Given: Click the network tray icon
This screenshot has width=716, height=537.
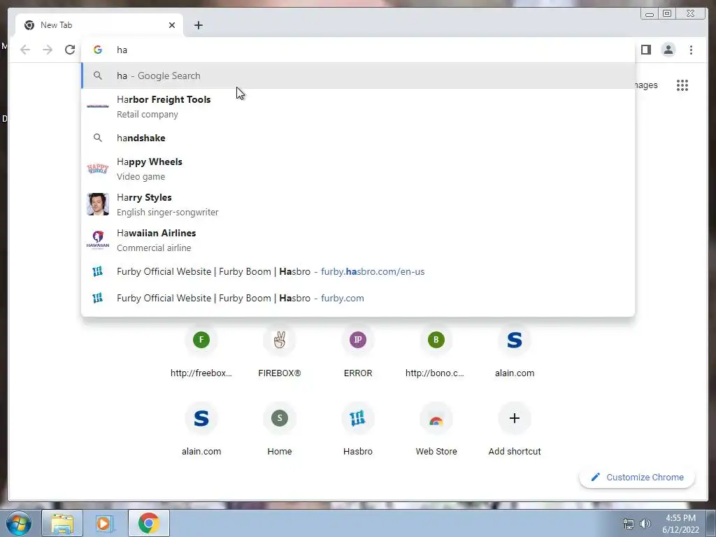Looking at the screenshot, I should pyautogui.click(x=629, y=524).
